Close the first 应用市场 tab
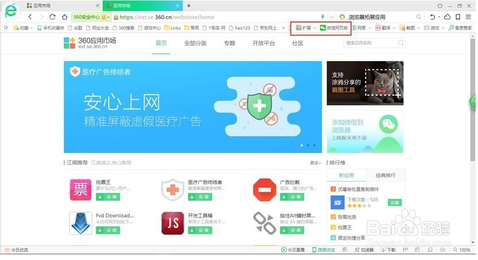The image size is (478, 260). click(97, 6)
